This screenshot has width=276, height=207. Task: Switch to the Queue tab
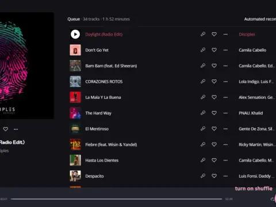click(x=74, y=19)
